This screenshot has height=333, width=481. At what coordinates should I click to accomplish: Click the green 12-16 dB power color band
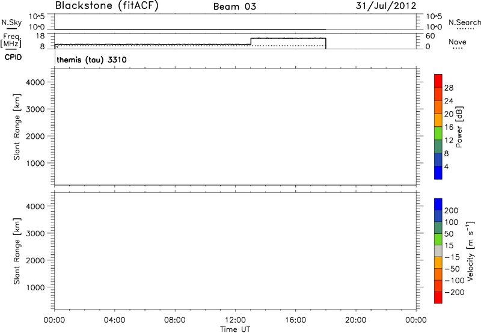pos(438,133)
